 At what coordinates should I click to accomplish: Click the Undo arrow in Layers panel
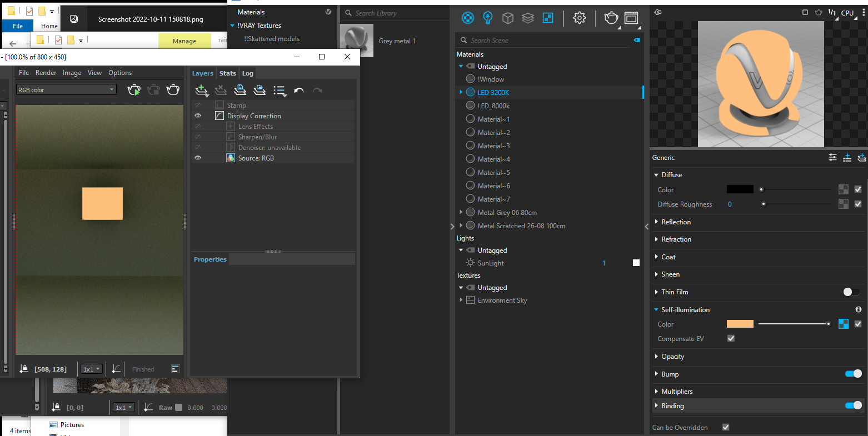point(299,91)
